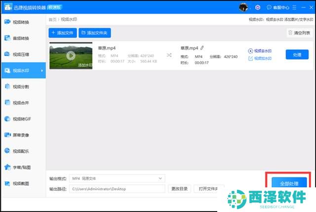
Task: Open 视频转换 in the sidebar
Action: 23,22
